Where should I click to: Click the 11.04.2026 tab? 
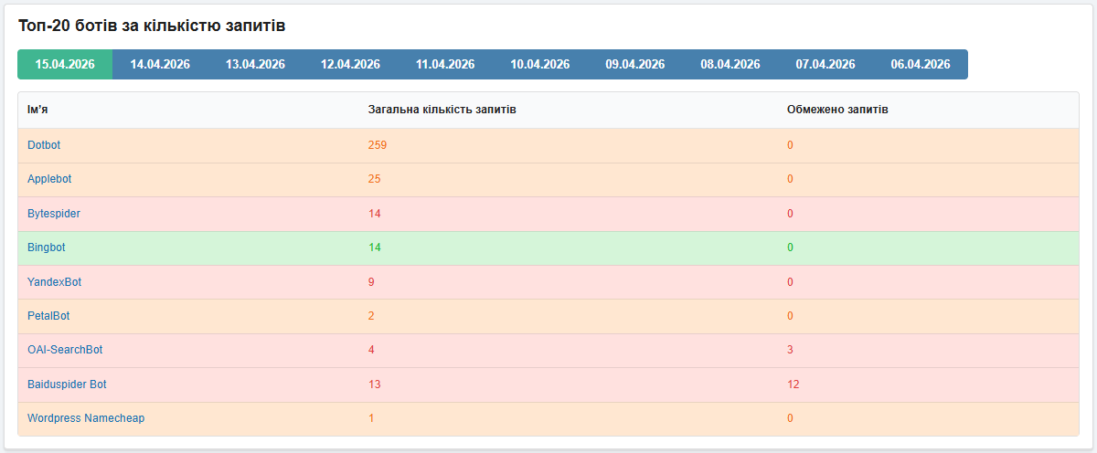click(x=445, y=64)
